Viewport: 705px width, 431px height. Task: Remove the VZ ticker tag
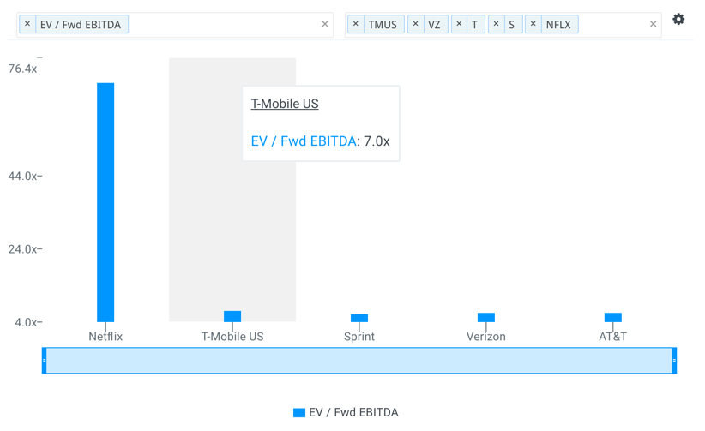[415, 24]
